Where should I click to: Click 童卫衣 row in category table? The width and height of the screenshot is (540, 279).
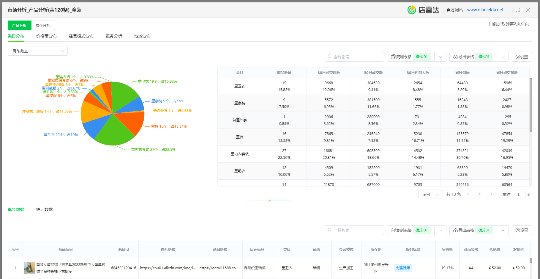coord(373,86)
